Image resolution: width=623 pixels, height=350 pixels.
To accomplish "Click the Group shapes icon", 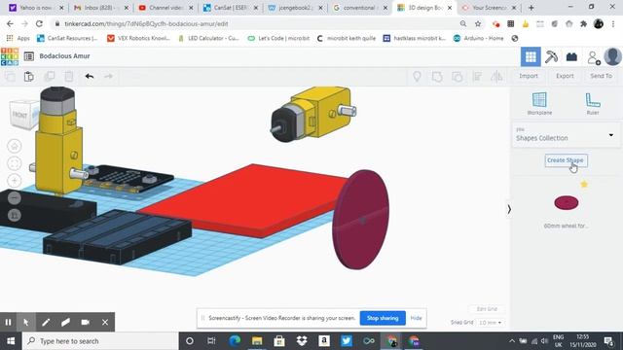I will 437,76.
